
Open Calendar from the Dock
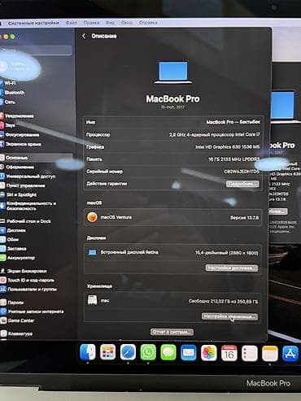(229, 353)
